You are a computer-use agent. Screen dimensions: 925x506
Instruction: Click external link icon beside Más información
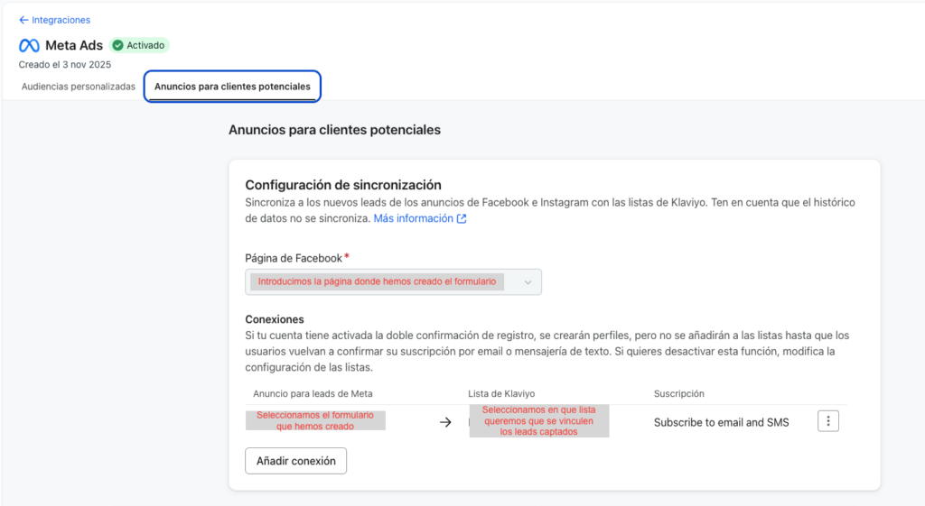click(x=462, y=219)
